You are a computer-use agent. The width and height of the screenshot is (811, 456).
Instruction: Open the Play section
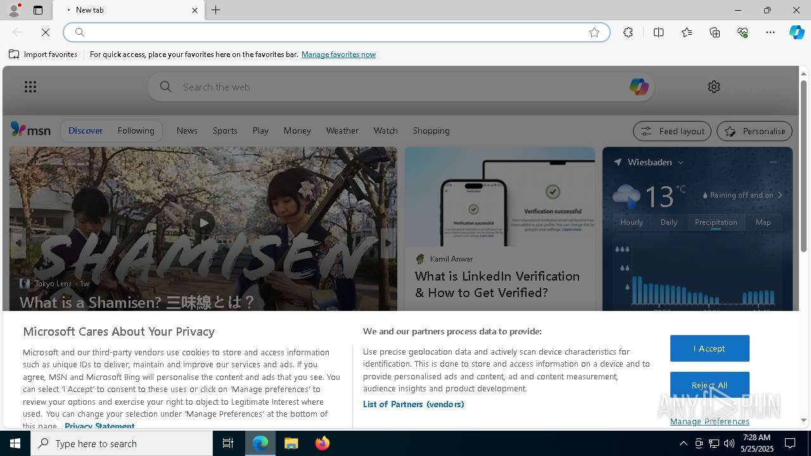pos(260,130)
